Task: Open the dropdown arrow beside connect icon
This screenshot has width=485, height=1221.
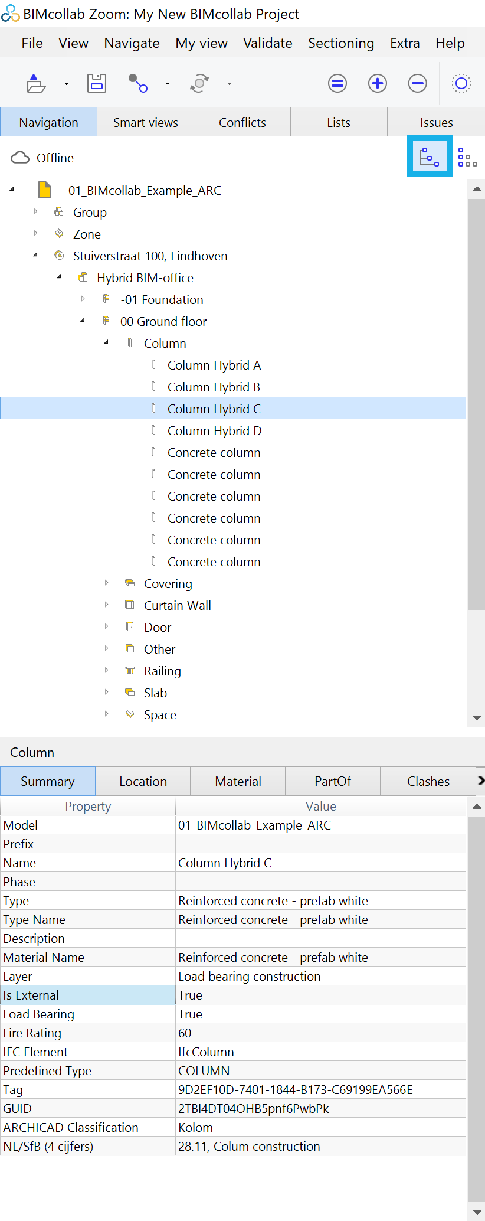Action: coord(168,84)
